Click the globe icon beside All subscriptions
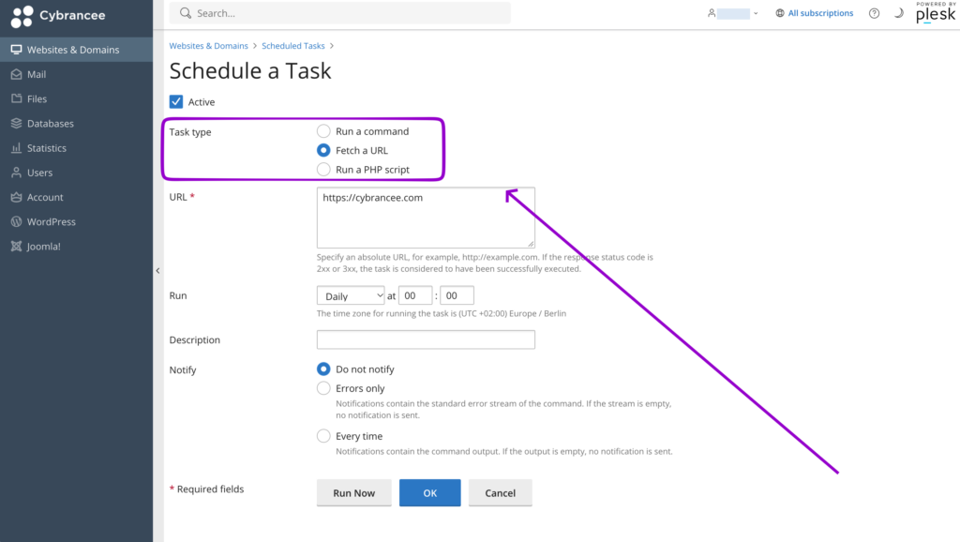 click(x=780, y=13)
